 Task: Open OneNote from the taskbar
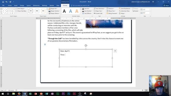(x=52, y=94)
